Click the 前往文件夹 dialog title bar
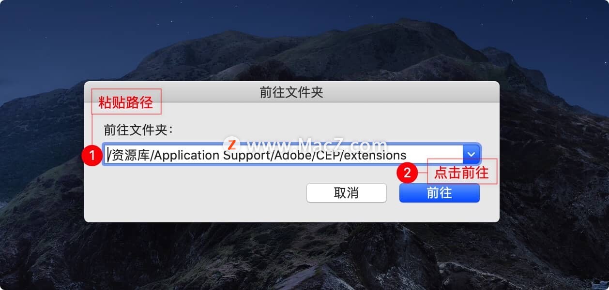 pyautogui.click(x=291, y=92)
